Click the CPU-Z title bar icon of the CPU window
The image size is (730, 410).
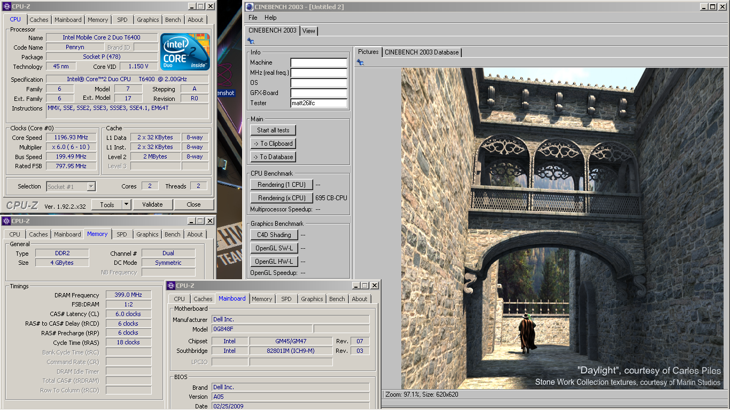coord(6,6)
